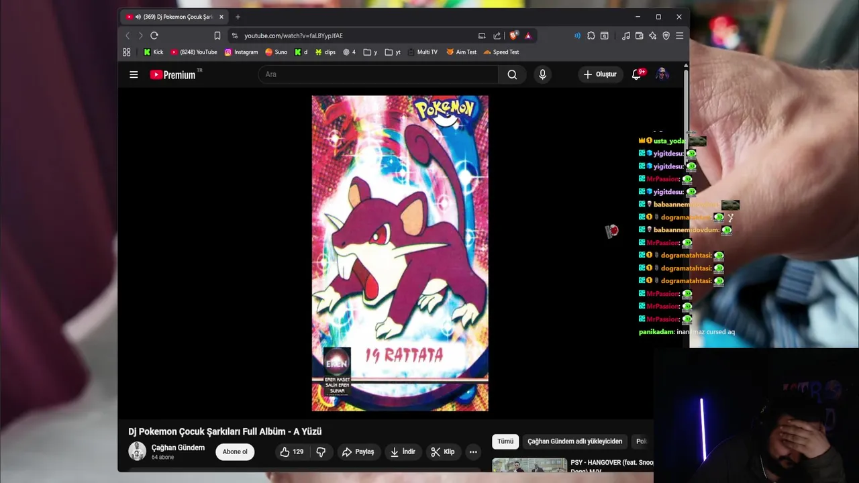This screenshot has width=859, height=483.
Task: Open the browser main menu
Action: (x=680, y=36)
